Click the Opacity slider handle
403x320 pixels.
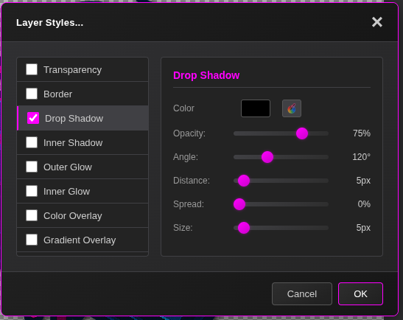[x=302, y=133]
